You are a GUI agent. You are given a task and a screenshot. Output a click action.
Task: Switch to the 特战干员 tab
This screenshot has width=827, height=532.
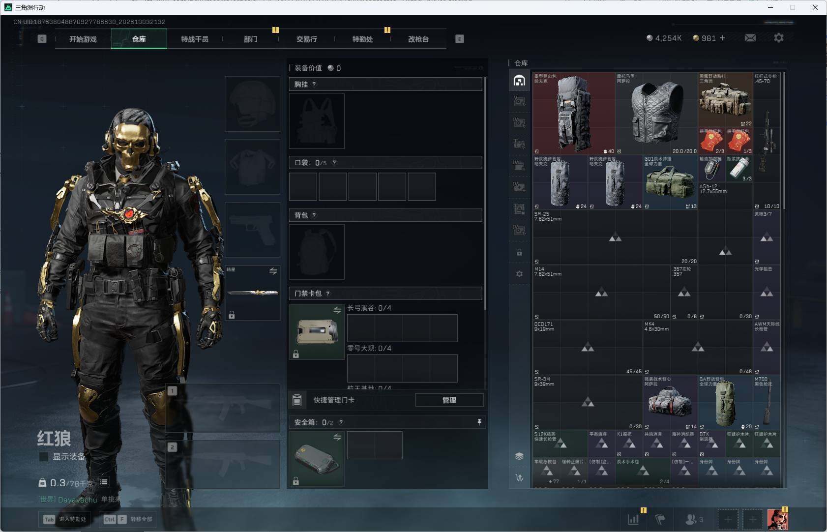pyautogui.click(x=195, y=39)
